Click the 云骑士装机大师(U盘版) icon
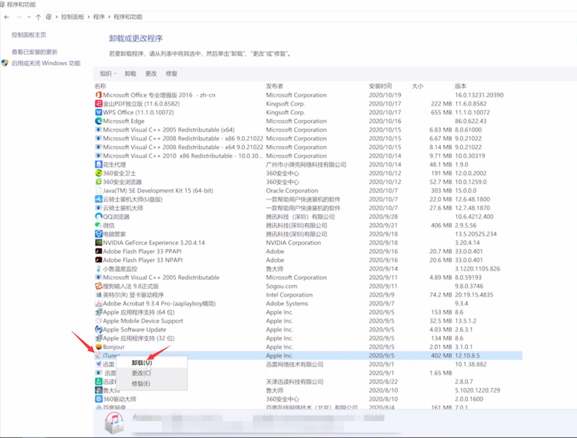 click(x=99, y=199)
